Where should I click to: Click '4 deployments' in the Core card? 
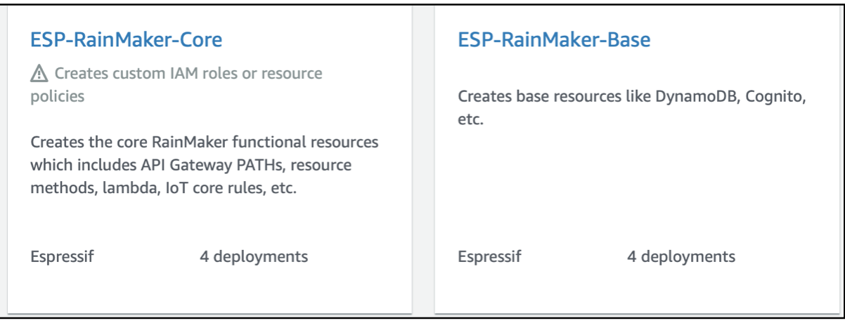pos(254,256)
